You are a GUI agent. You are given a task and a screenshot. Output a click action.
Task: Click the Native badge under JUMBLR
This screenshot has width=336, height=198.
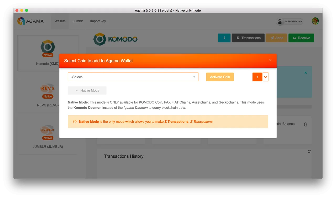point(48,138)
